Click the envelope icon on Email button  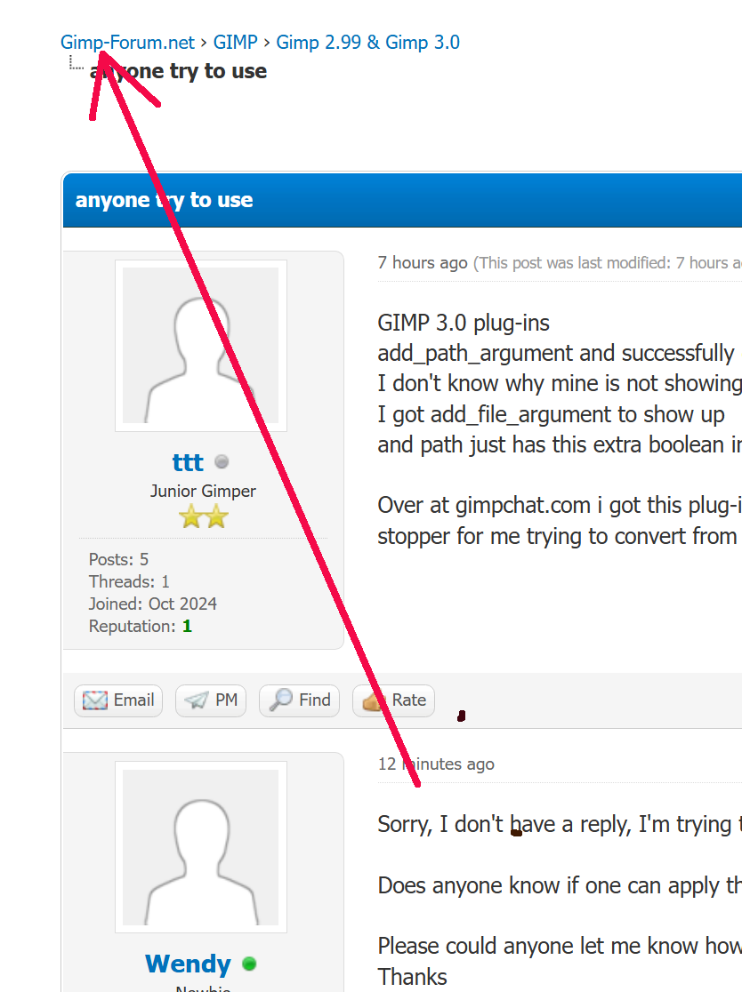pyautogui.click(x=95, y=700)
